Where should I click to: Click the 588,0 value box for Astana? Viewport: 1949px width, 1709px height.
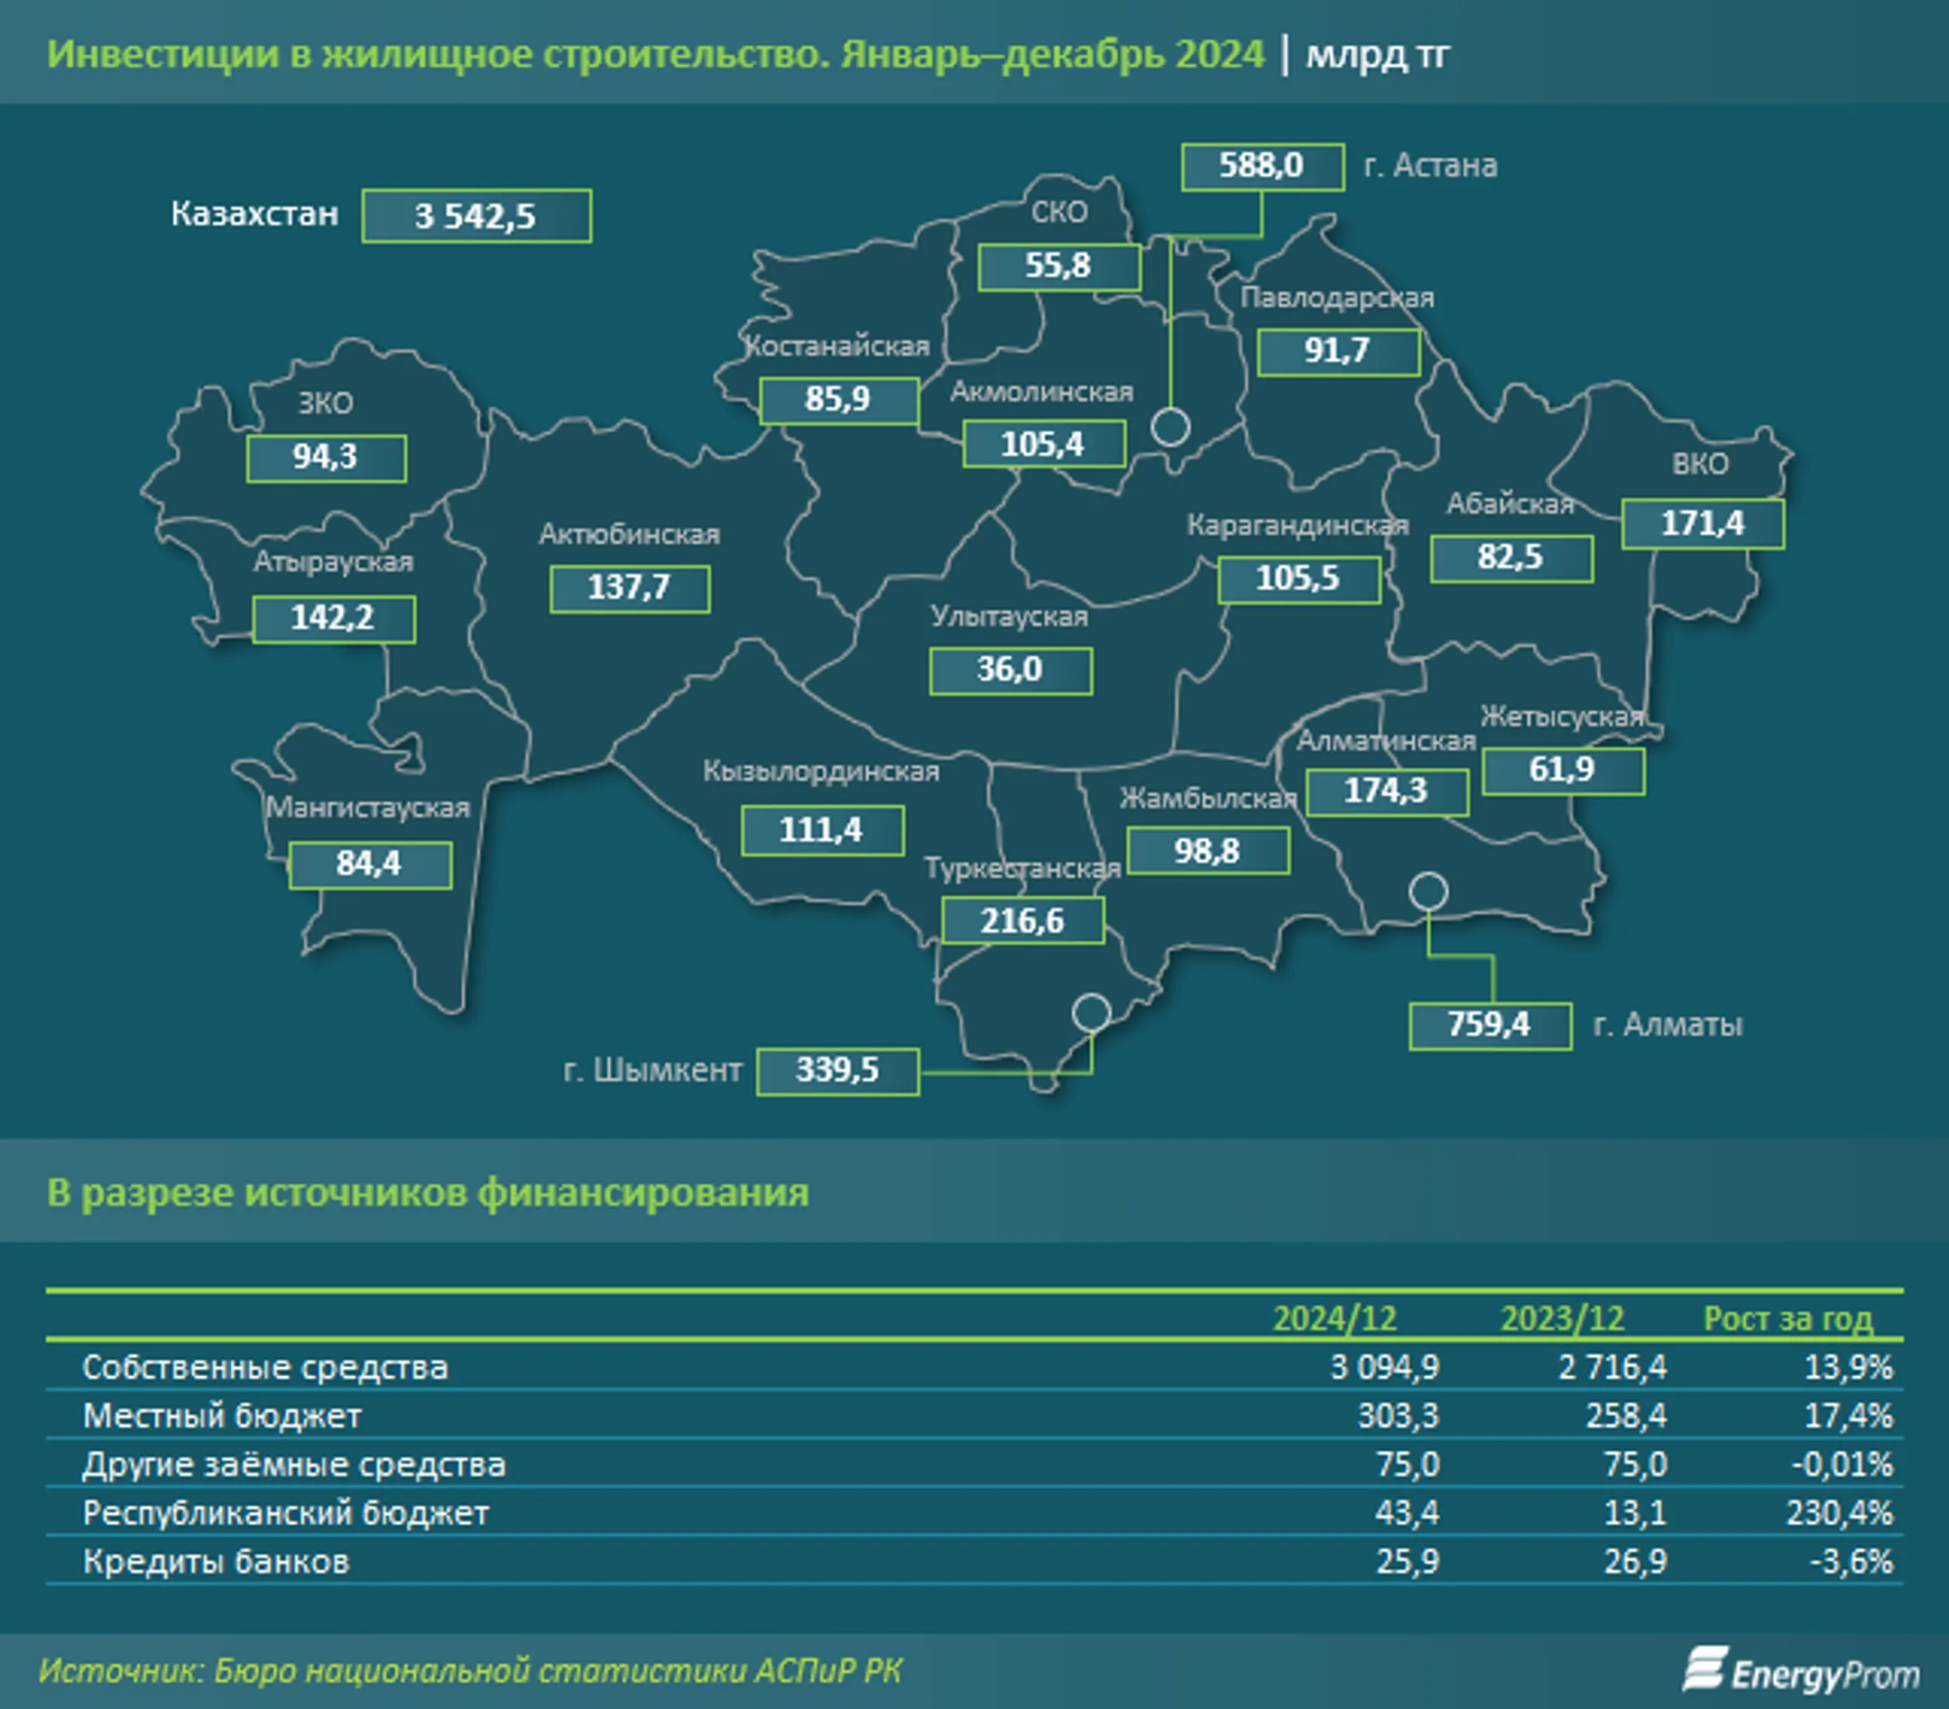coord(1261,167)
